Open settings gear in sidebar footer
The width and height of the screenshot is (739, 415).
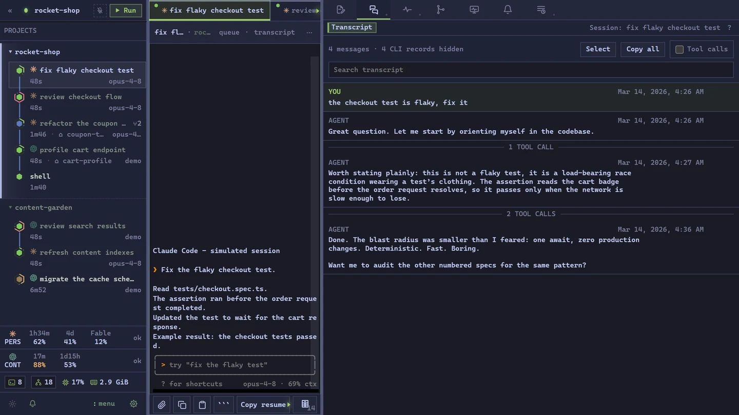(x=133, y=404)
